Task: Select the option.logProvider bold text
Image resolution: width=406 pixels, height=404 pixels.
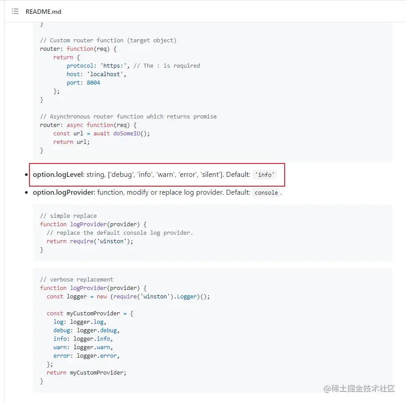Action: 64,192
